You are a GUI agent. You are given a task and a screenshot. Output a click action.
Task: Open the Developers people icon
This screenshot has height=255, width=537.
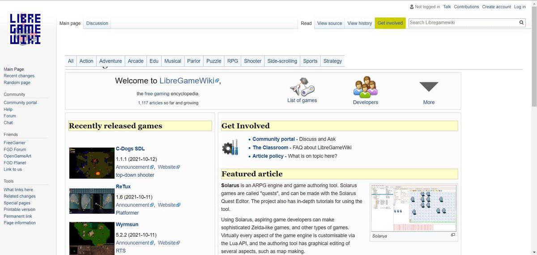tap(366, 87)
